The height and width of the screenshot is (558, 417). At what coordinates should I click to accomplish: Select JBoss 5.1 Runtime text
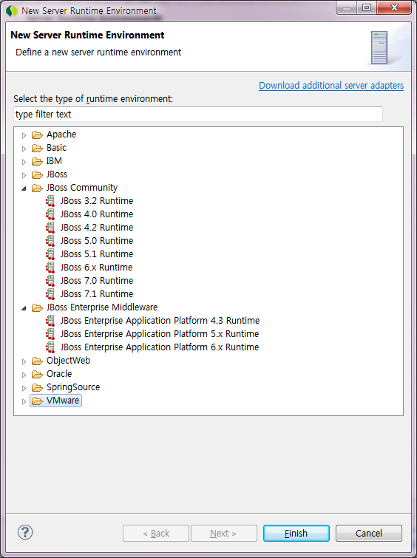pyautogui.click(x=97, y=254)
